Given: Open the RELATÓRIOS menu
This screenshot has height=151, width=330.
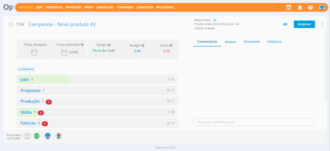Looking at the screenshot, I should pos(165,7).
